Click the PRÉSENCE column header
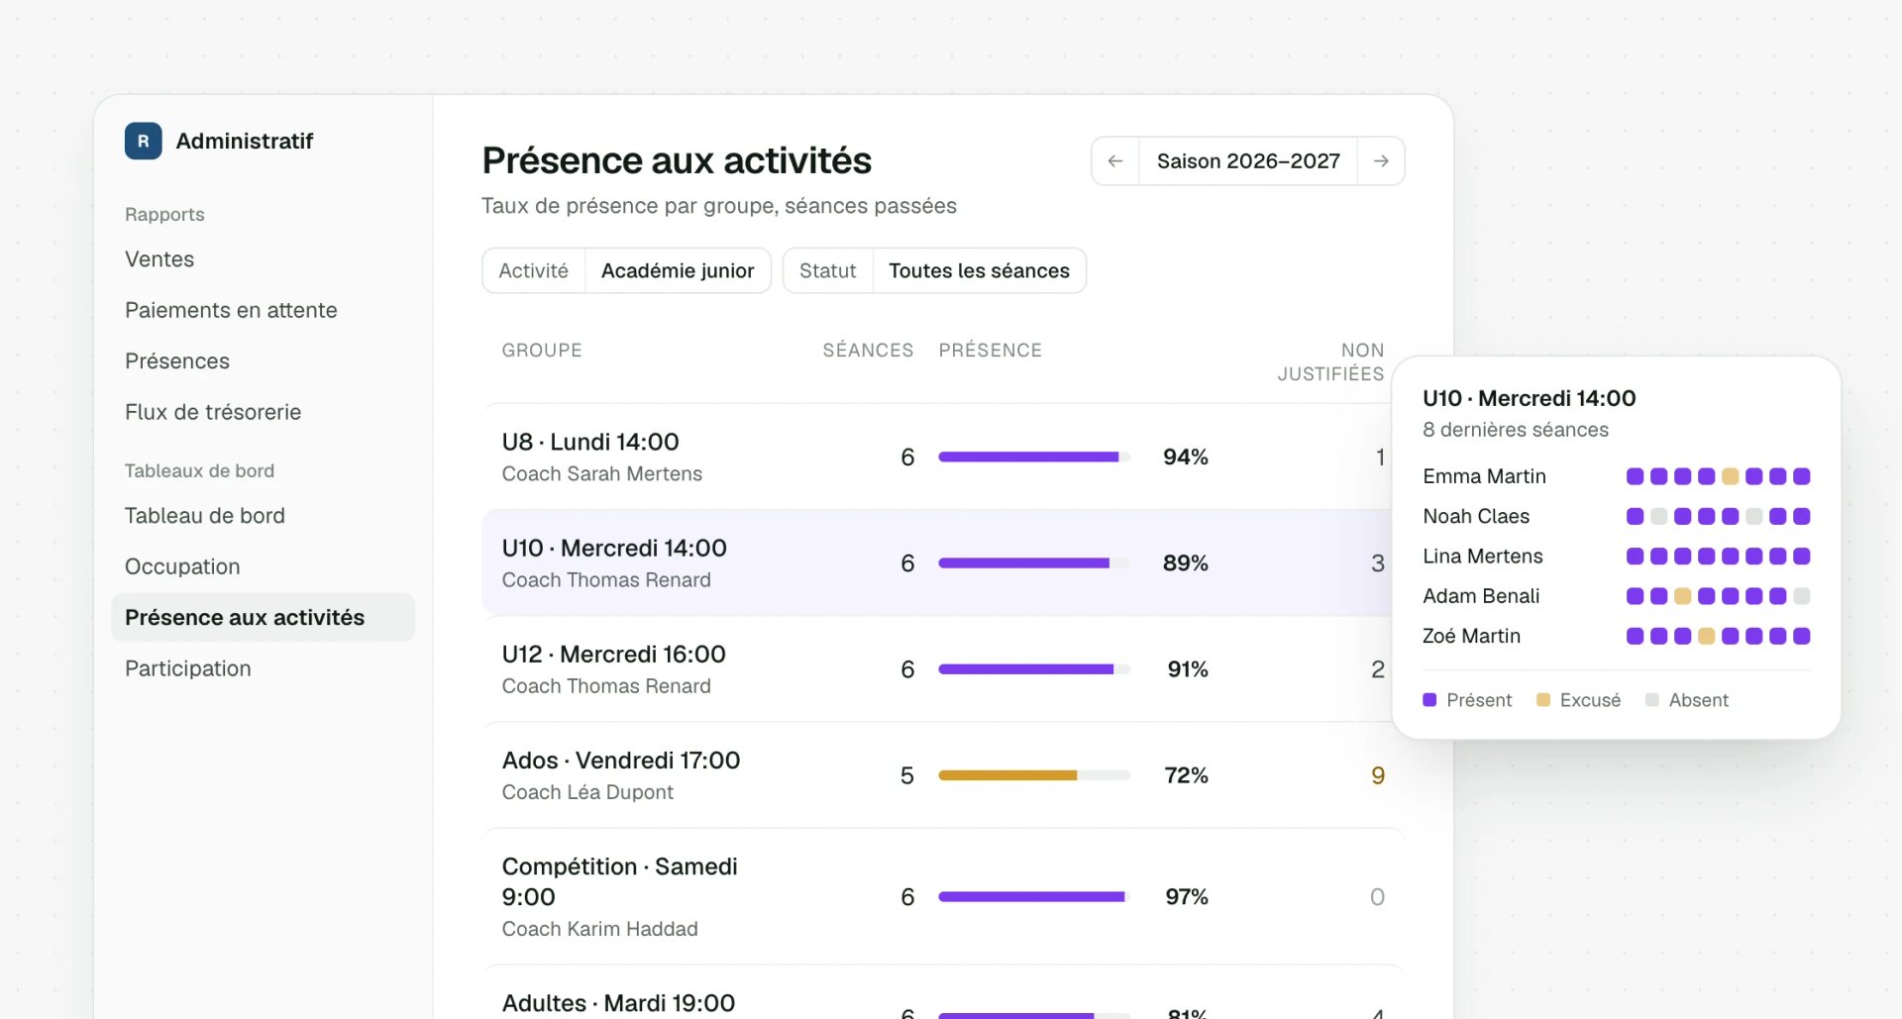1902x1019 pixels. point(990,351)
